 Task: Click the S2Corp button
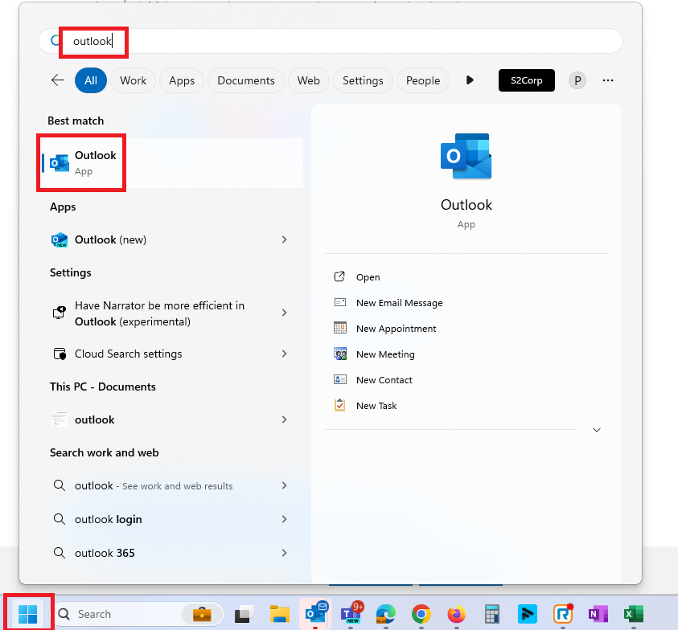tap(526, 80)
